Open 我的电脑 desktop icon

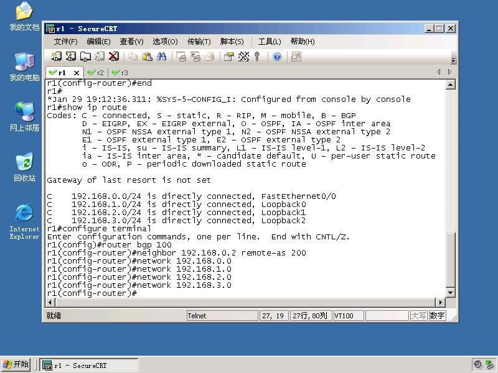coord(24,67)
